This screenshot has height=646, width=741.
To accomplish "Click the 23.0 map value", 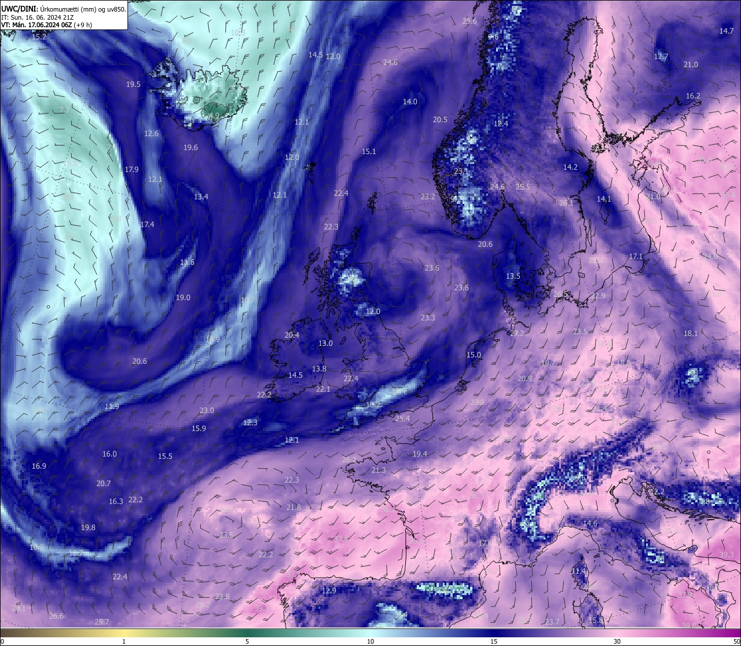I will click(207, 410).
